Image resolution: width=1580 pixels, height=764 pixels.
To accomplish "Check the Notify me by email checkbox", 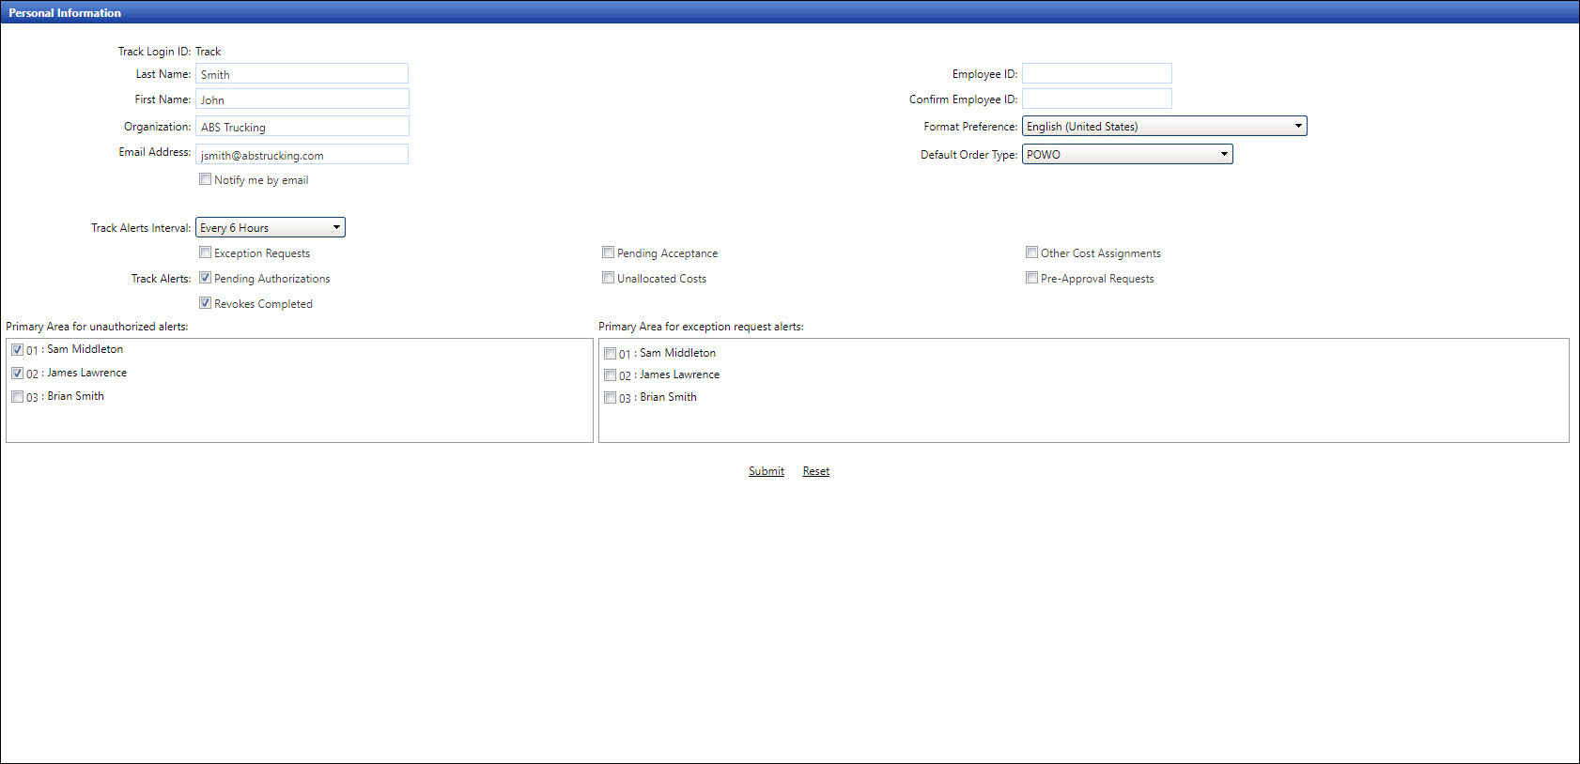I will pyautogui.click(x=205, y=179).
